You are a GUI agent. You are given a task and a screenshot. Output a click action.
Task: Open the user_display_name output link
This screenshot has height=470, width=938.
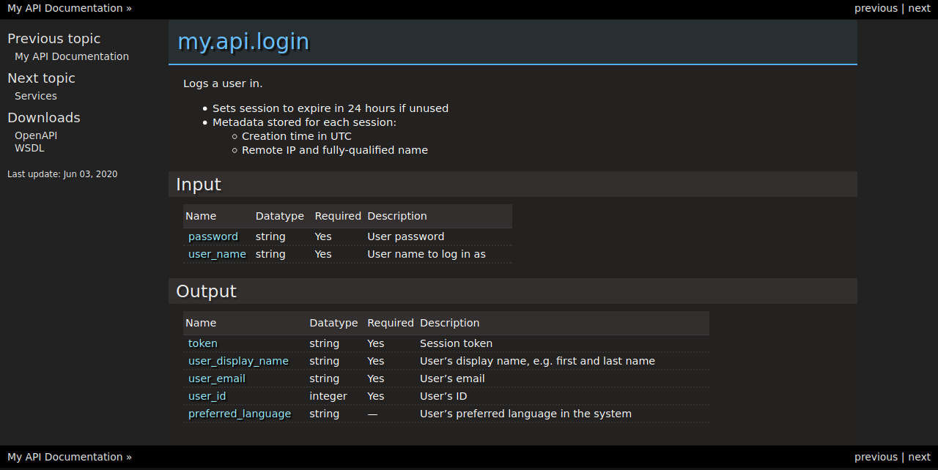(238, 361)
